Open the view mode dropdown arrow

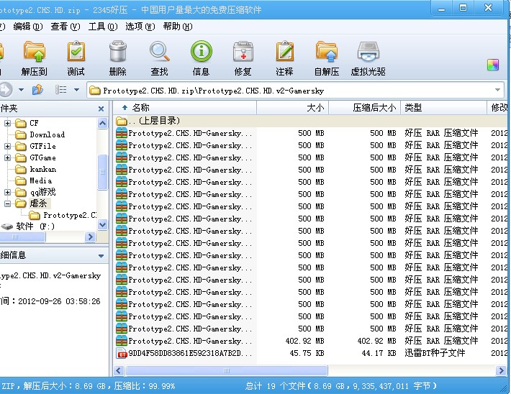click(76, 90)
